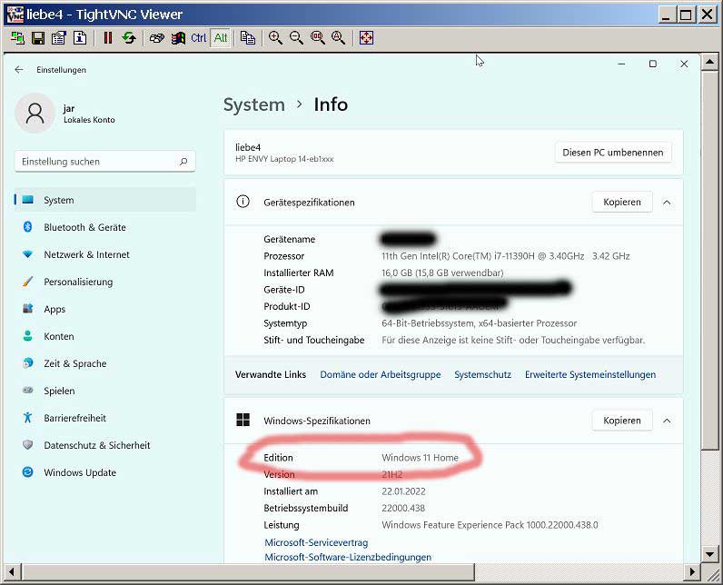
Task: Click Diesen PC umbenennen button
Action: tap(613, 152)
